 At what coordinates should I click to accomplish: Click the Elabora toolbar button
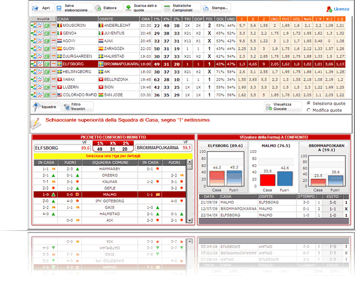[x=109, y=8]
